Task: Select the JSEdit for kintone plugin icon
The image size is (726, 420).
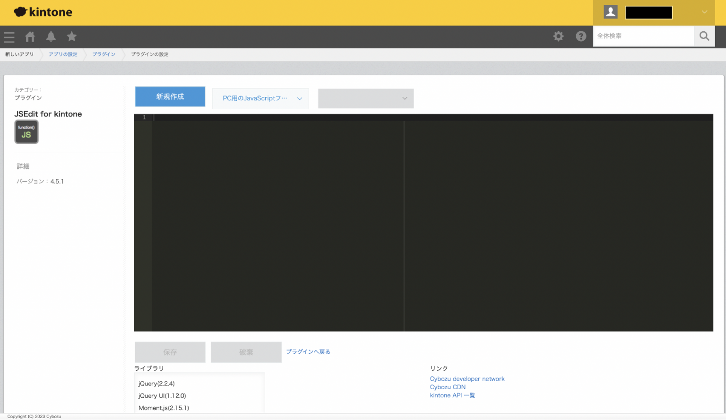Action: pyautogui.click(x=26, y=131)
